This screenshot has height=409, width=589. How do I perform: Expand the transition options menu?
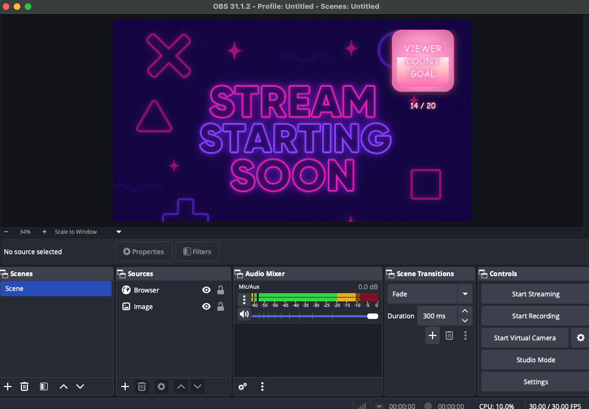465,335
